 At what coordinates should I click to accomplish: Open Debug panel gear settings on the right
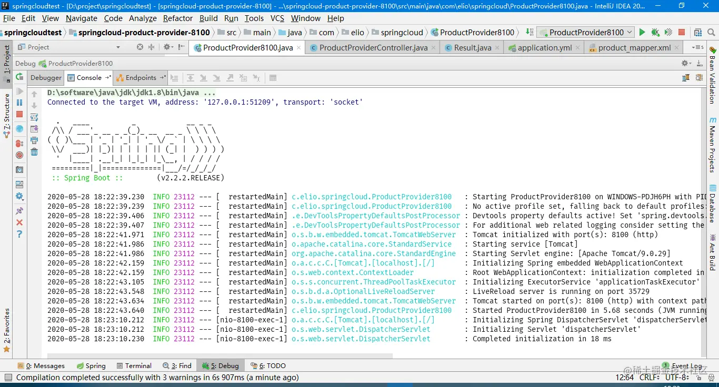[686, 63]
